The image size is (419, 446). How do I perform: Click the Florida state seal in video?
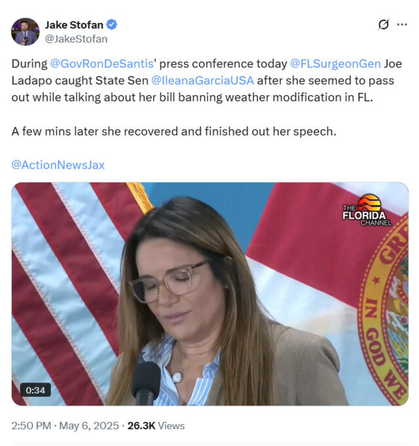pos(384,309)
